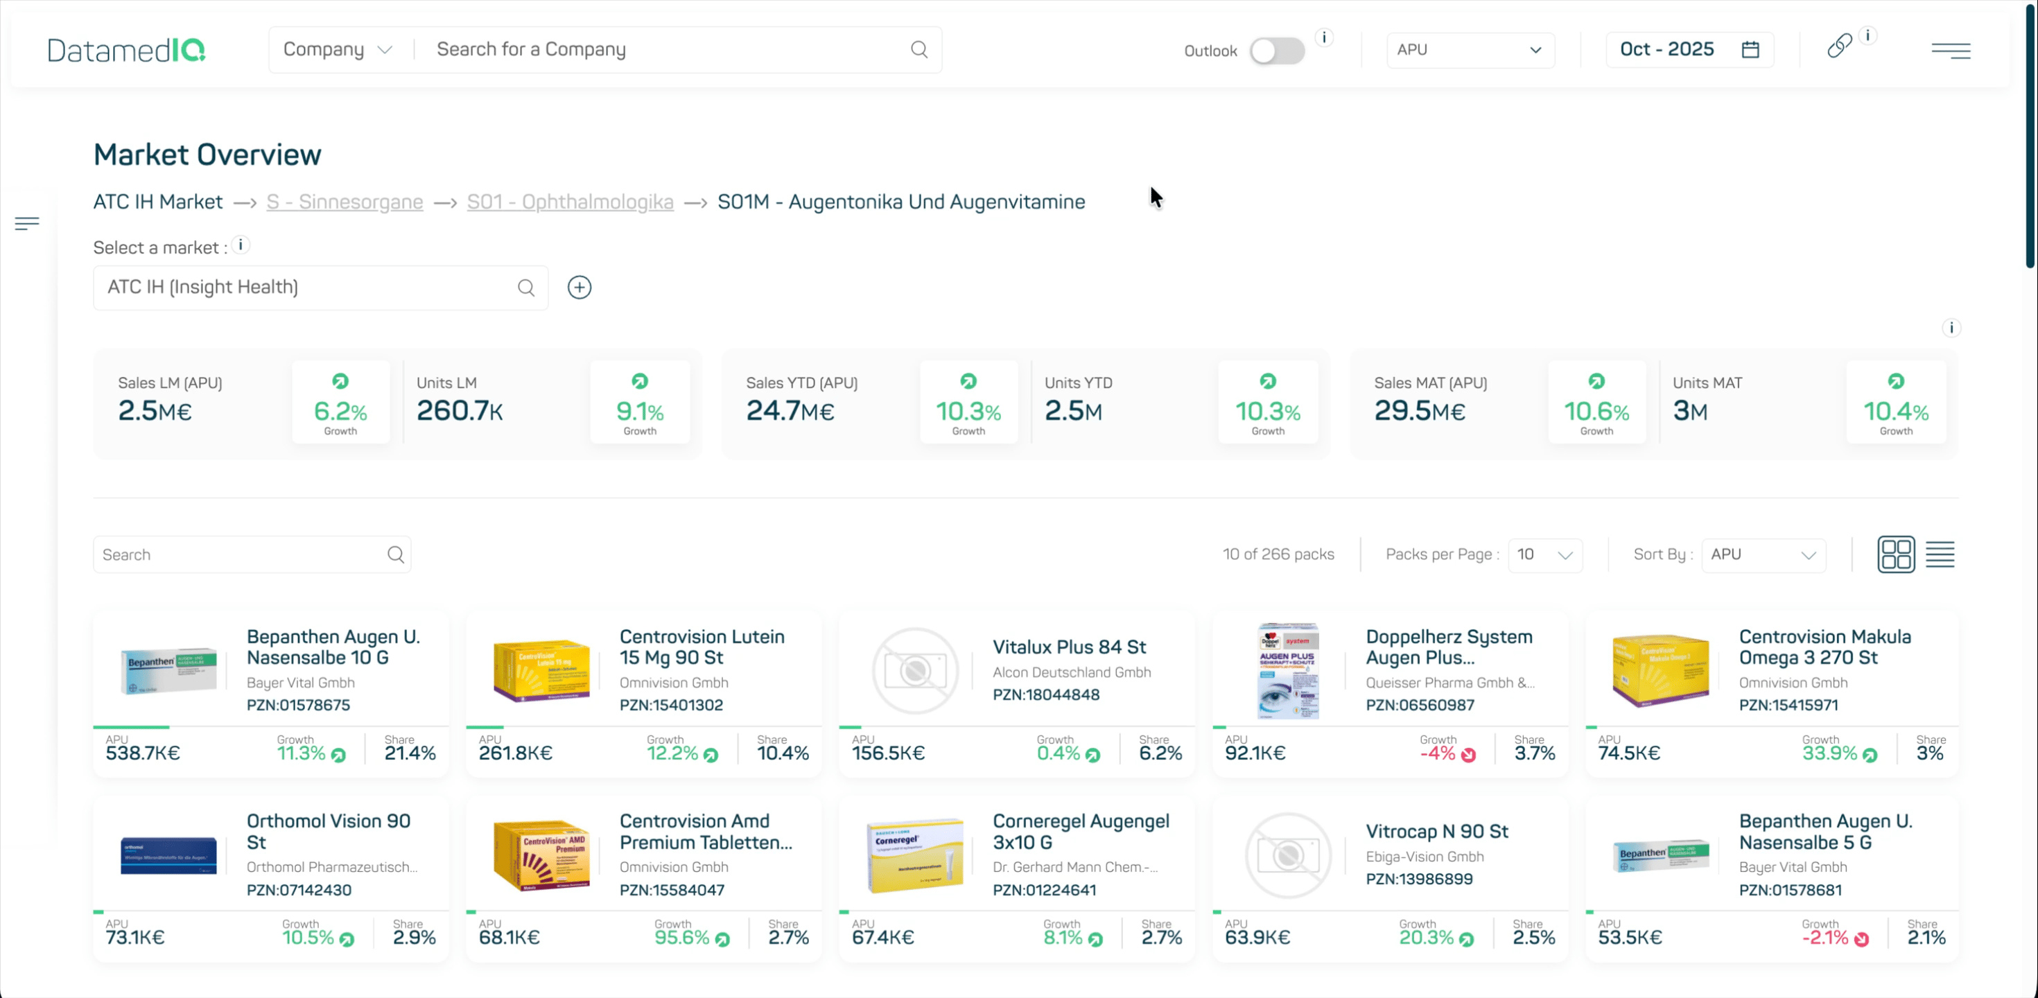This screenshot has width=2038, height=998.
Task: Click the DatamedIQ logo
Action: click(125, 50)
